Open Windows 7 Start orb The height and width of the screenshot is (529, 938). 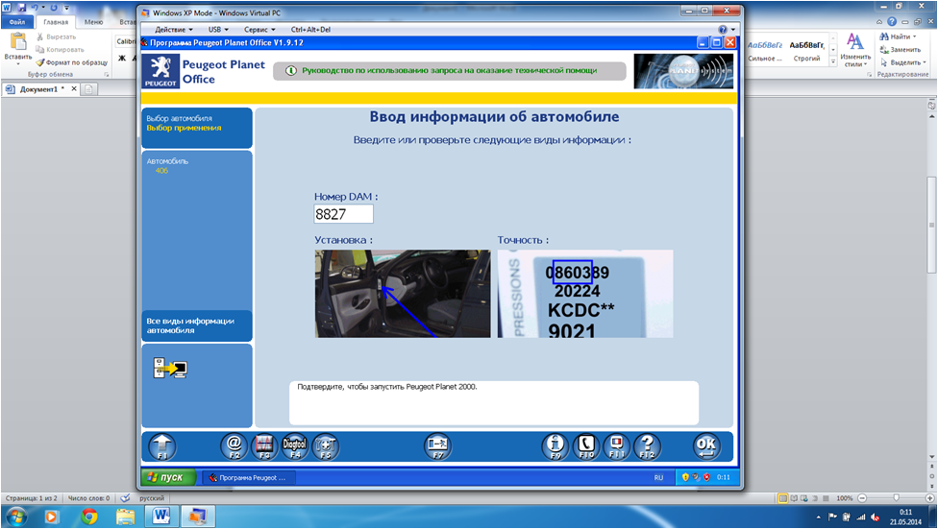tap(16, 516)
